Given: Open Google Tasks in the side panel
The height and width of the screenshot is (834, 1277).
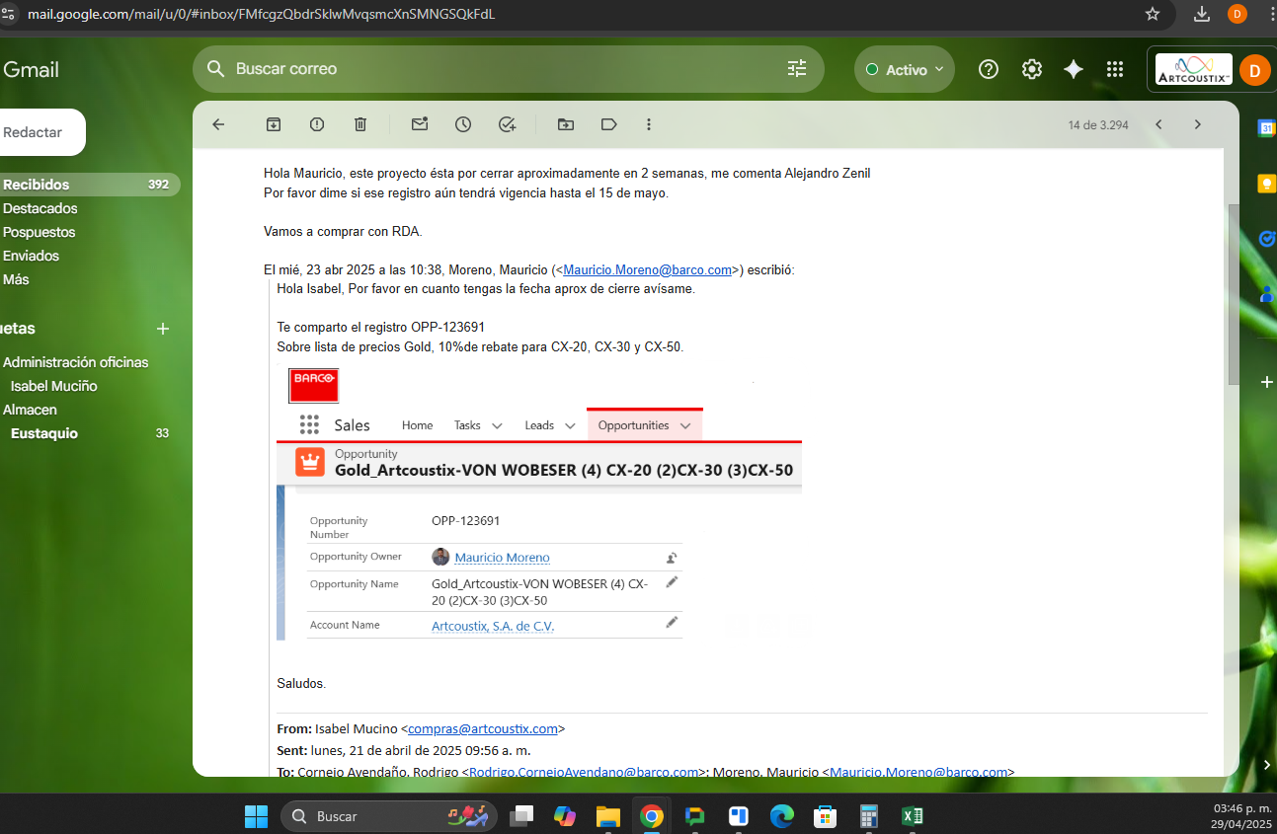Looking at the screenshot, I should click(1266, 239).
